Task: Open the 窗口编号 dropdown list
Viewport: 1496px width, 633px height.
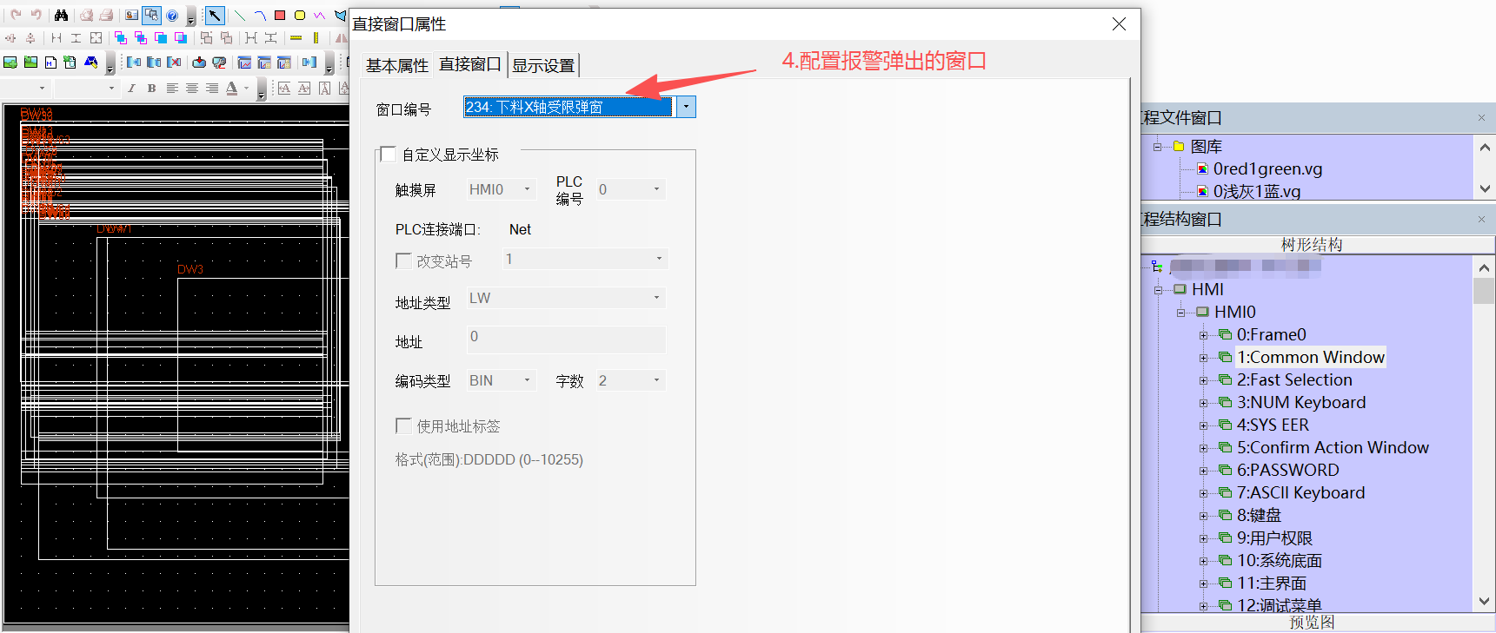Action: tap(686, 107)
